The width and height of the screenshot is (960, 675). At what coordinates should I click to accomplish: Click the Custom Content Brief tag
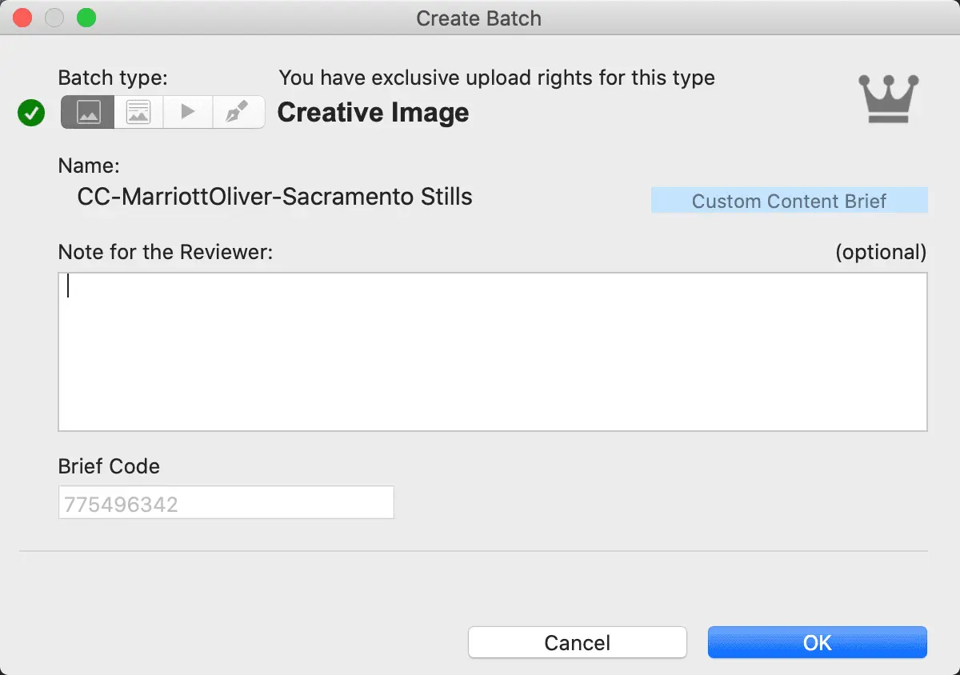(x=789, y=201)
